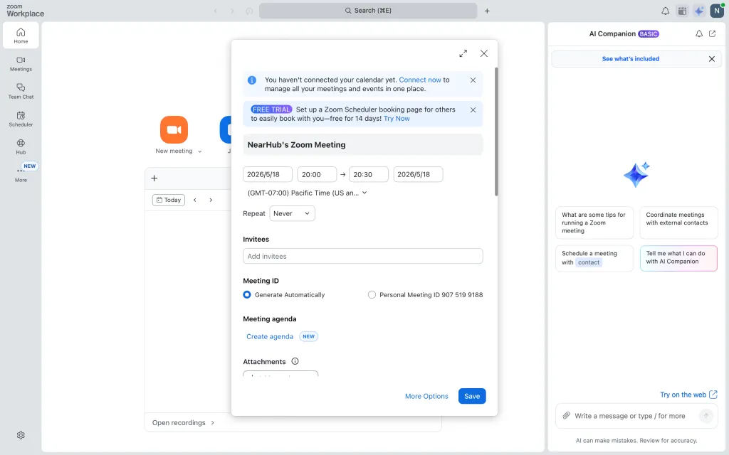Screen dimensions: 729x455
Task: Click the Add invitees field
Action: pos(362,256)
